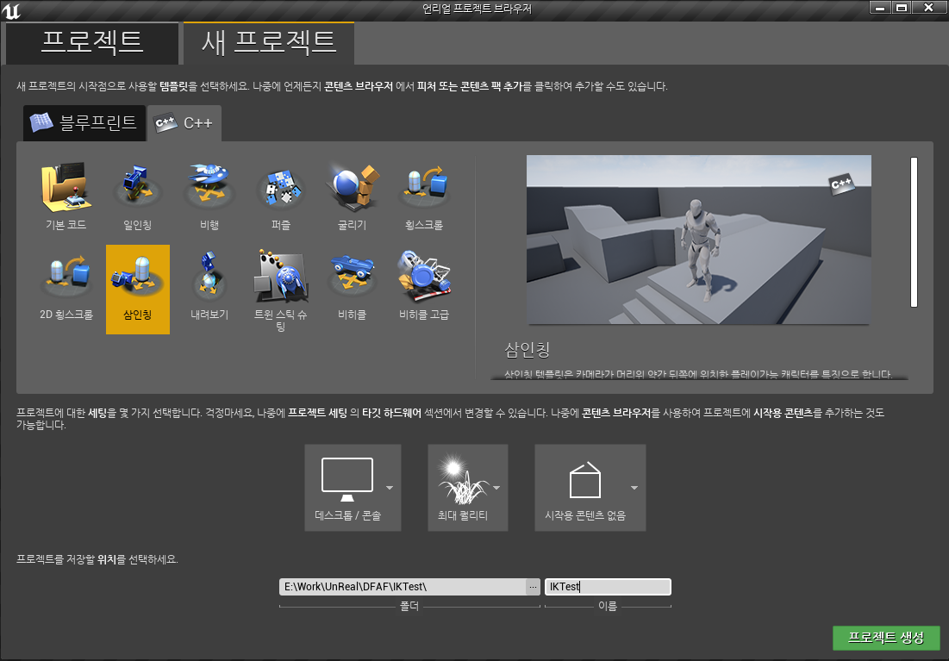Switch to the 새 프로젝트 tab
949x661 pixels.
click(269, 43)
